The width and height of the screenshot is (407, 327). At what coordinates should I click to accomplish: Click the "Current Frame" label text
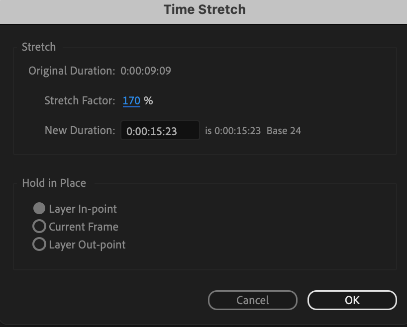click(x=84, y=227)
